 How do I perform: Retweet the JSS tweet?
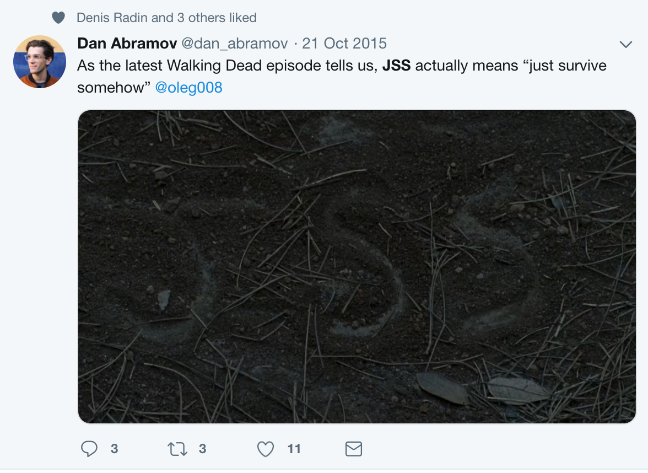[x=177, y=449]
